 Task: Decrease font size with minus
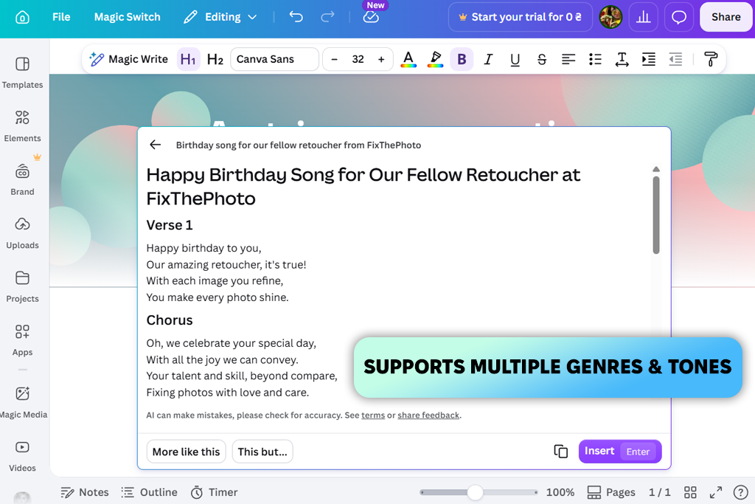coord(335,59)
